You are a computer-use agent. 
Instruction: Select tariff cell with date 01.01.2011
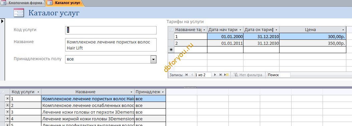pyautogui.click(x=225, y=43)
